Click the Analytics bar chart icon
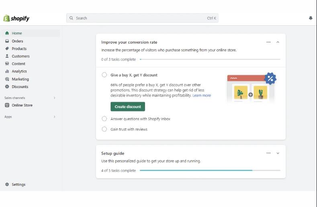The width and height of the screenshot is (317, 207). (7, 71)
